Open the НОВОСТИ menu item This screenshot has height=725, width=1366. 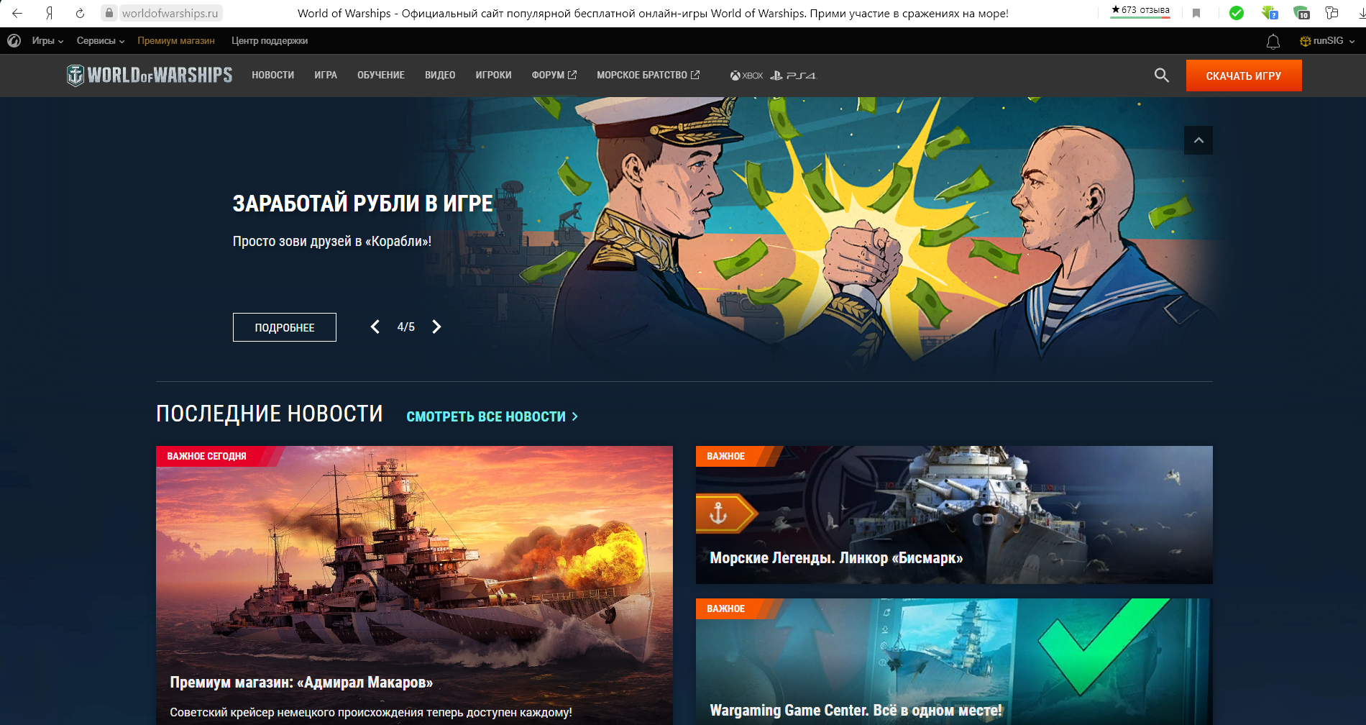[x=273, y=75]
